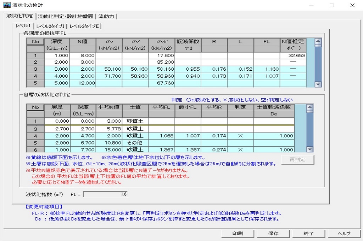Close the 液状化の検討 window
This screenshot has height=241, width=363.
click(x=352, y=5)
